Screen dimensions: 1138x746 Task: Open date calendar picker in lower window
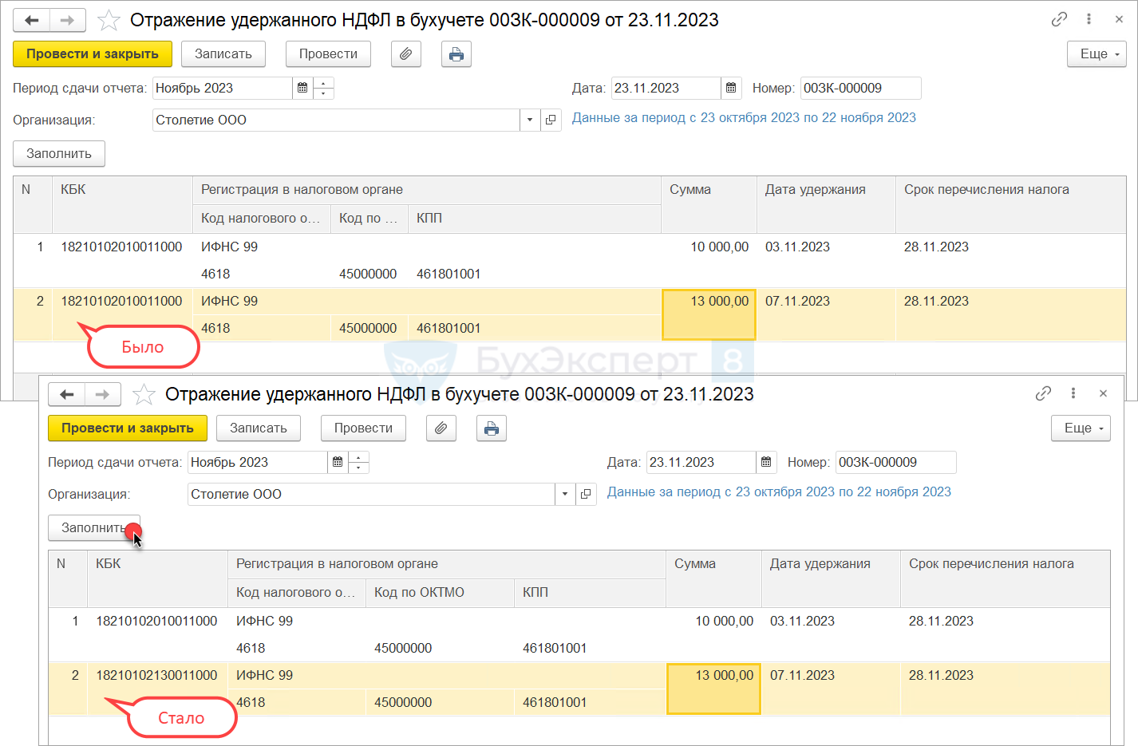point(766,463)
